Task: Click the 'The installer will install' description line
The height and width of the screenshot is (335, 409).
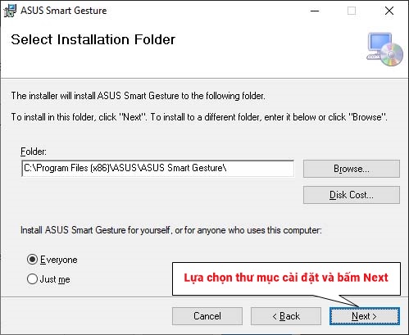Action: 138,96
